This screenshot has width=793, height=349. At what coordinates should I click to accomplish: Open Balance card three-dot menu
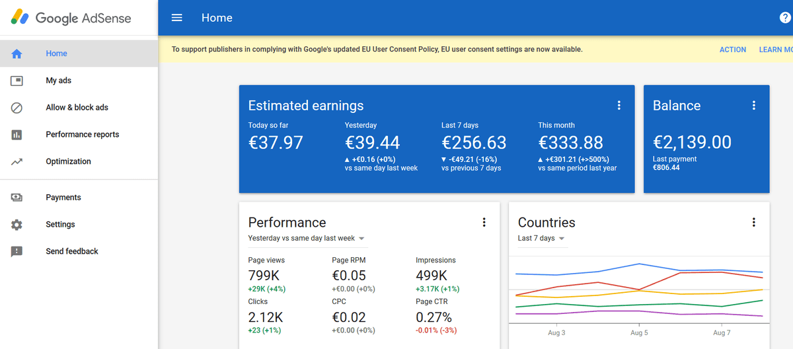click(753, 105)
